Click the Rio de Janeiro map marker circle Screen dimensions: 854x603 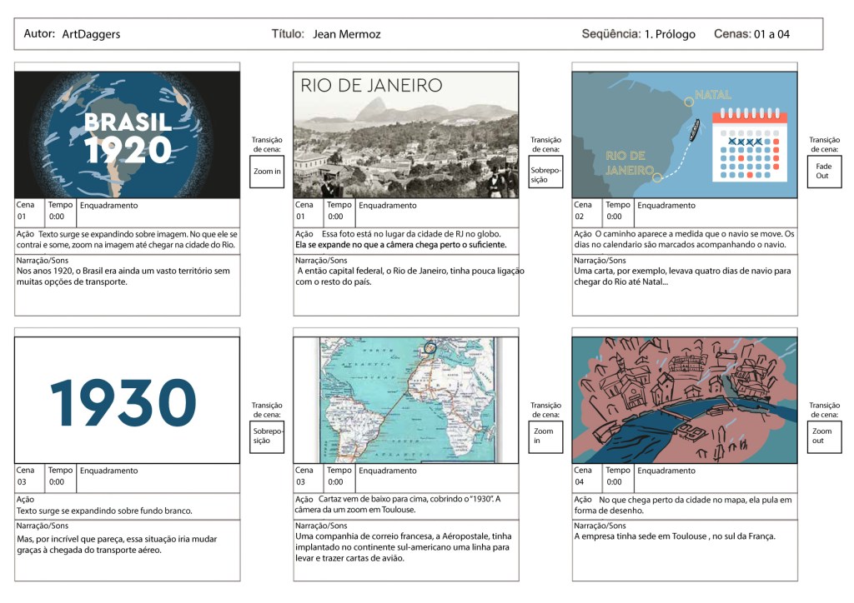click(657, 177)
